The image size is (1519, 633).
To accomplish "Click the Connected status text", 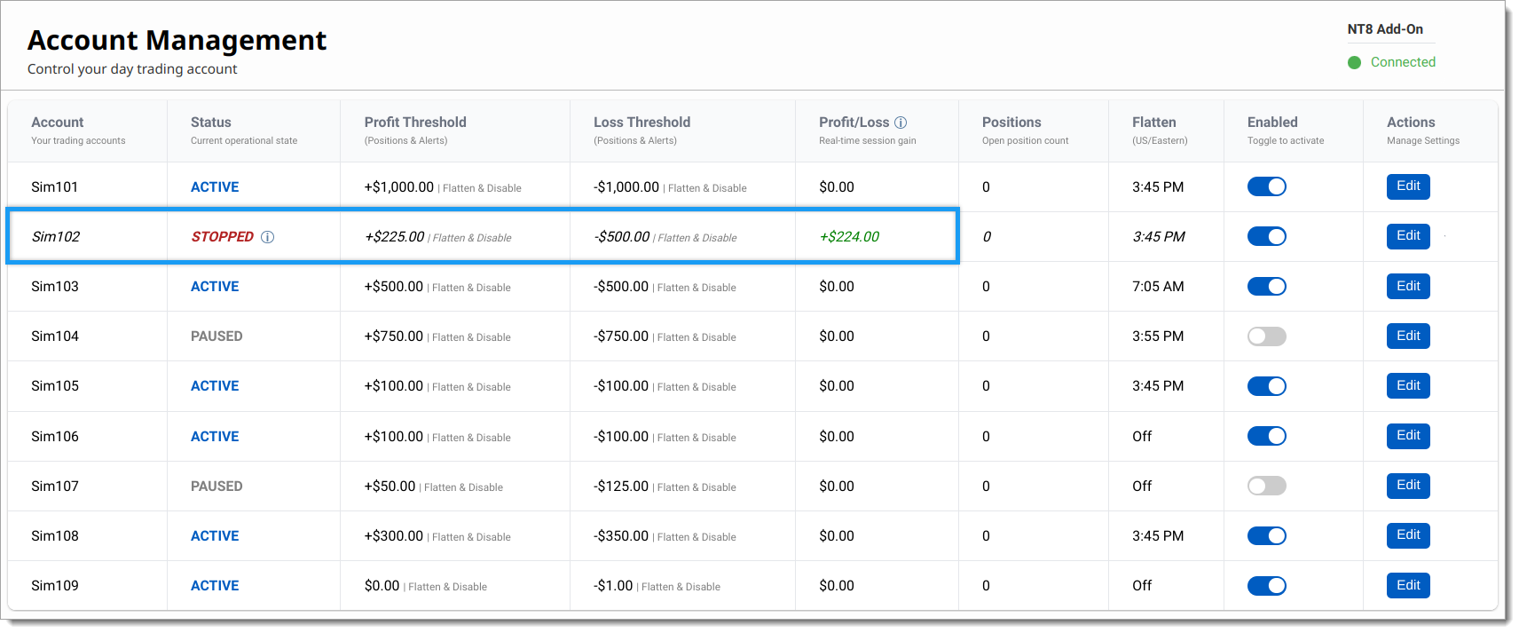I will tap(1403, 62).
